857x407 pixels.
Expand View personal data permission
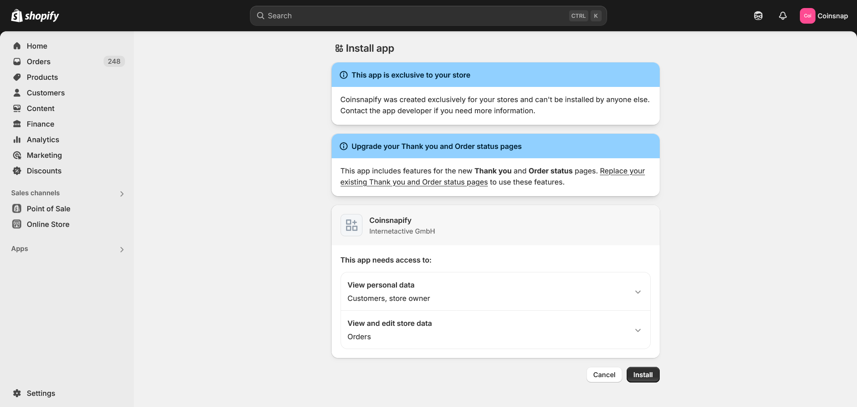point(637,292)
